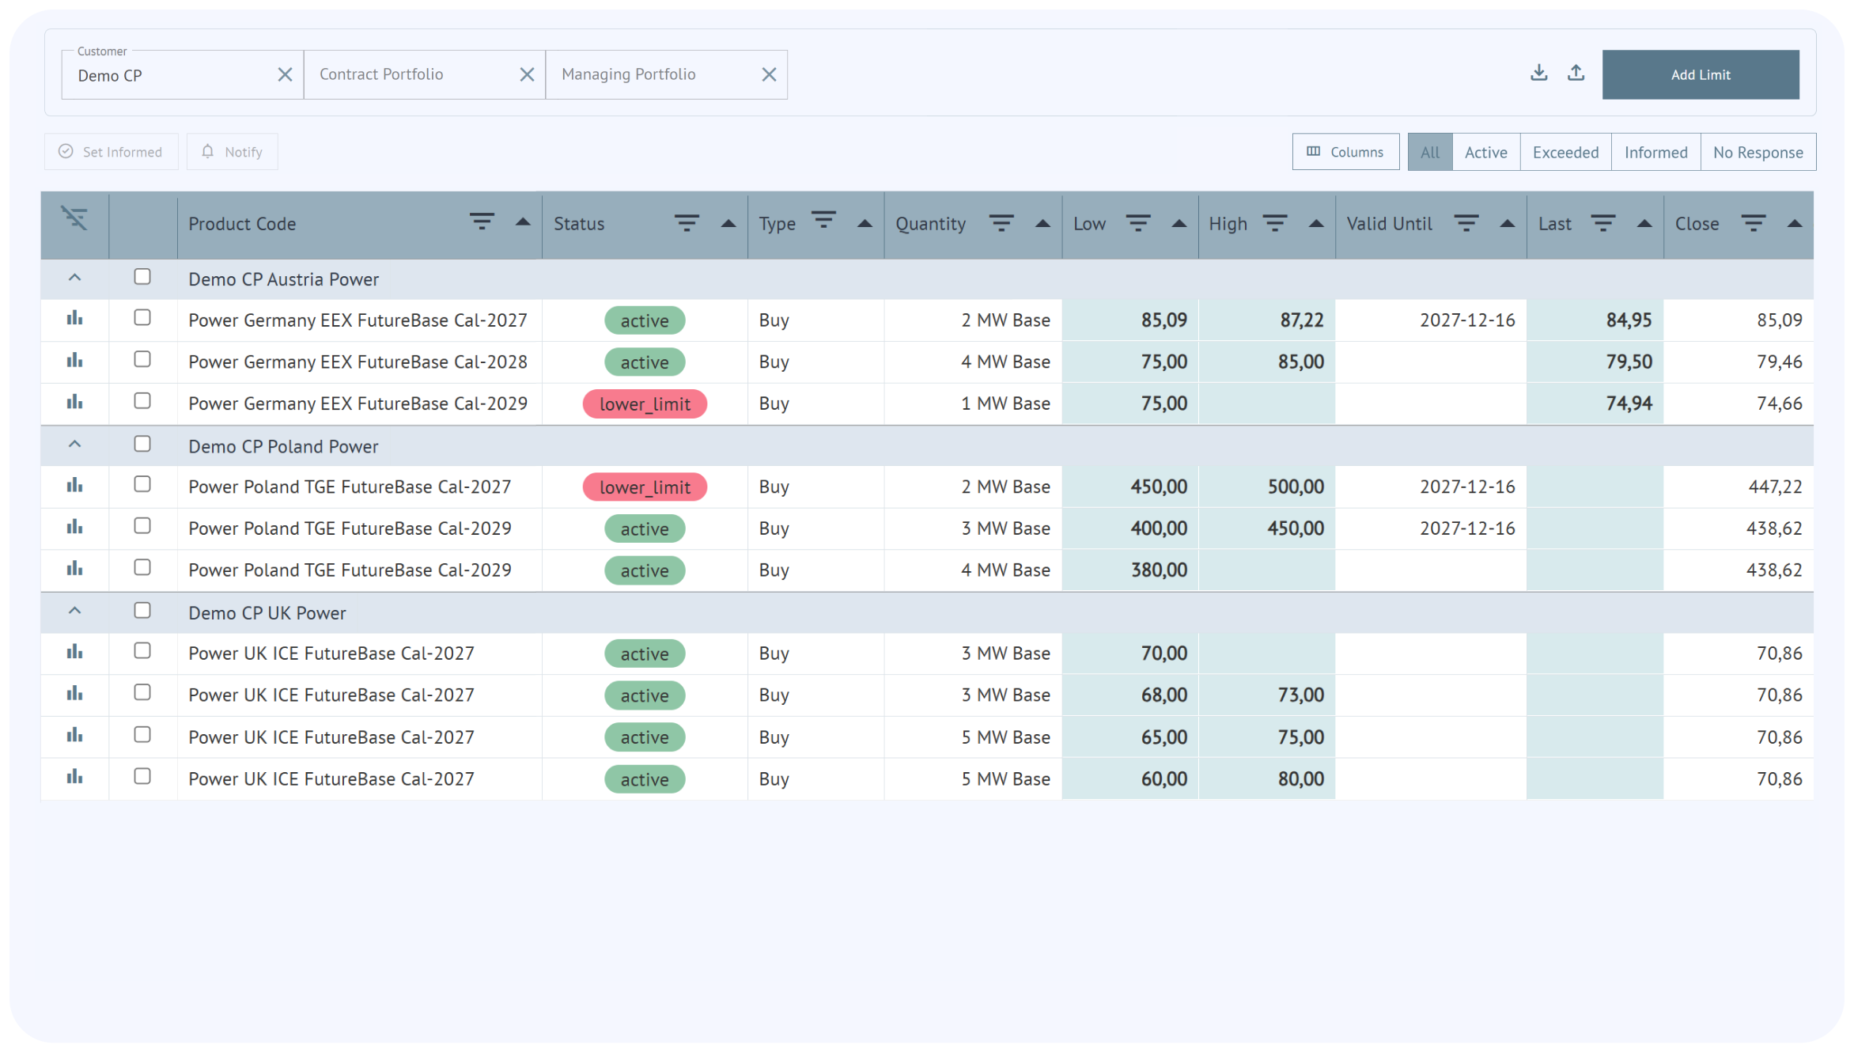
Task: Collapse the Demo CP Poland Power group
Action: (x=74, y=445)
